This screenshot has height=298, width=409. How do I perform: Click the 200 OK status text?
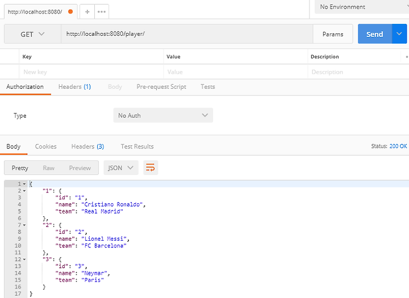point(398,146)
